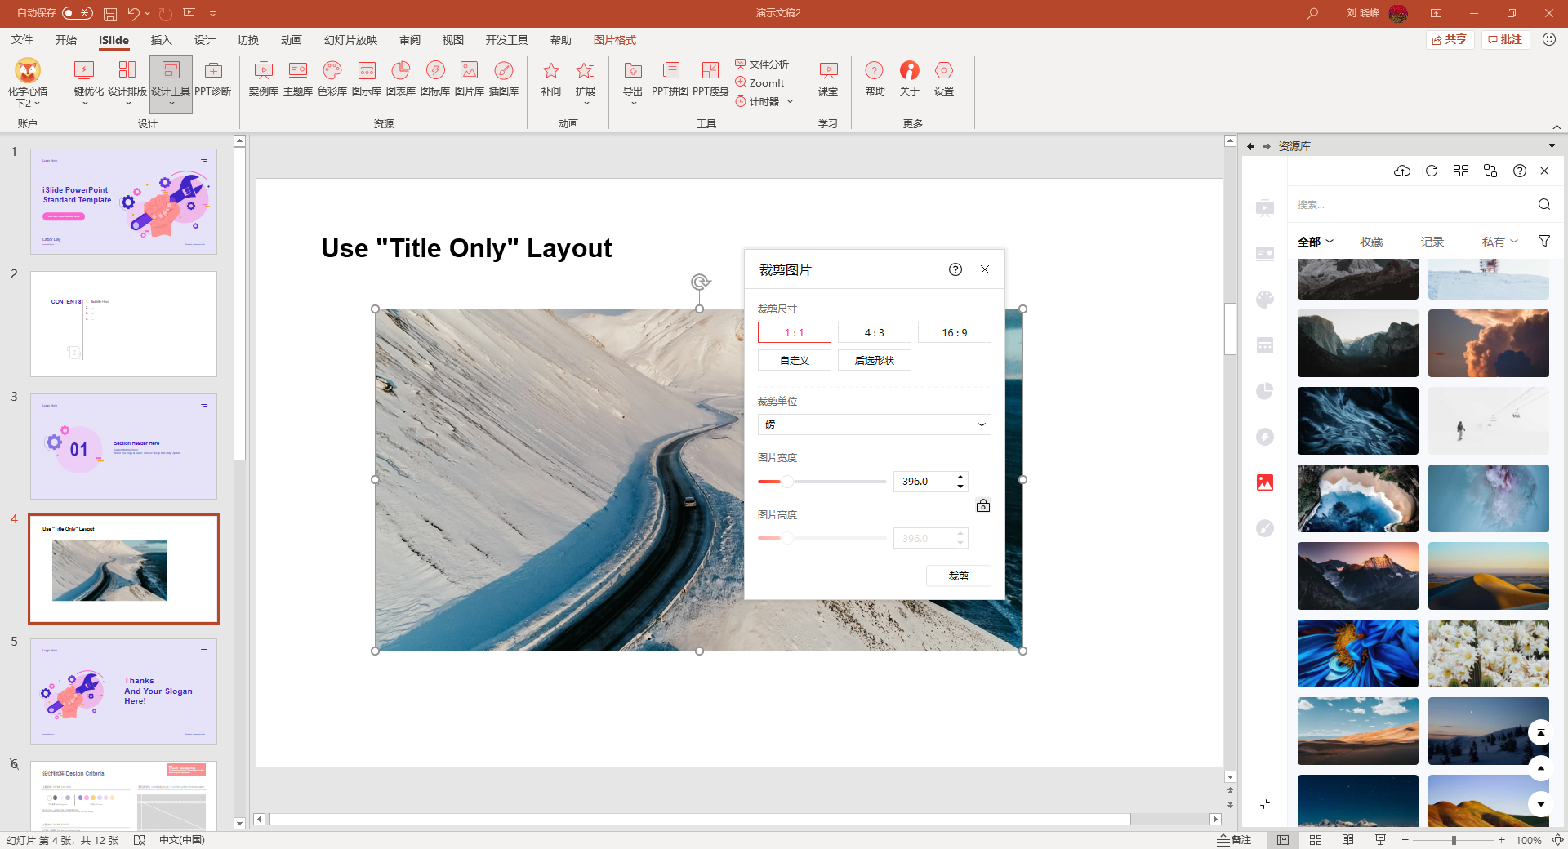Select the 16:9 crop ratio
The image size is (1568, 849).
pyautogui.click(x=955, y=332)
